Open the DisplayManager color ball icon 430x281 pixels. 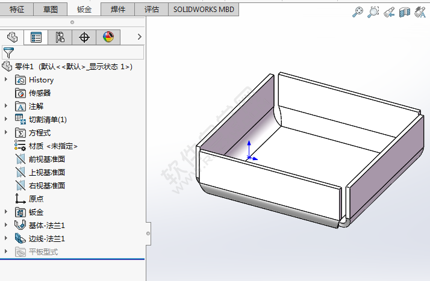pos(108,37)
